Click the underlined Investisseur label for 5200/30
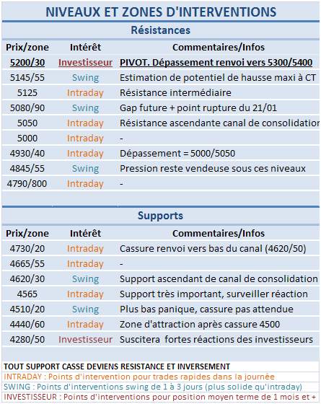Screen dimensions: 321x404 [85, 63]
